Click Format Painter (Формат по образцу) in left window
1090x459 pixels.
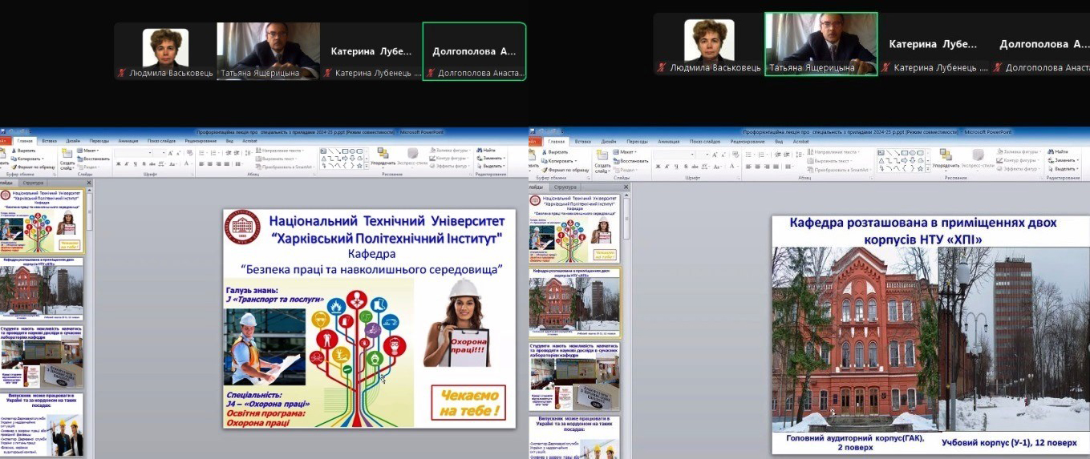pos(34,167)
